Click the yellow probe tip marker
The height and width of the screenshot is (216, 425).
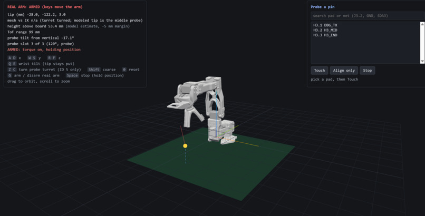[185, 145]
